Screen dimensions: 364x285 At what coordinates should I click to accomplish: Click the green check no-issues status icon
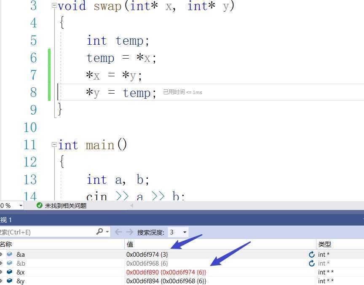tap(40, 205)
